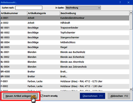Toggle the Ansicht einzeilig checkbox
The width and height of the screenshot is (133, 103).
[42, 96]
